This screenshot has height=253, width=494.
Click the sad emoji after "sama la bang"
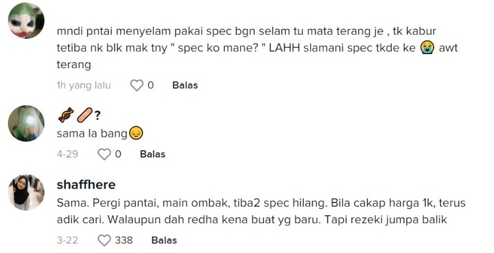click(136, 133)
